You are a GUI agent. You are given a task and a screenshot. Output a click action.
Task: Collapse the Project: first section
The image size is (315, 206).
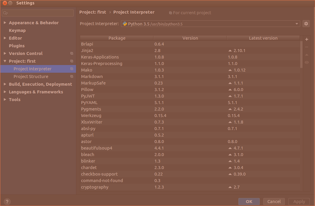(x=5, y=61)
